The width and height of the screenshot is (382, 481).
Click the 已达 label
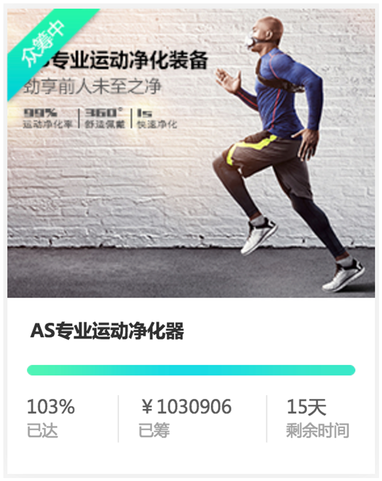(42, 430)
